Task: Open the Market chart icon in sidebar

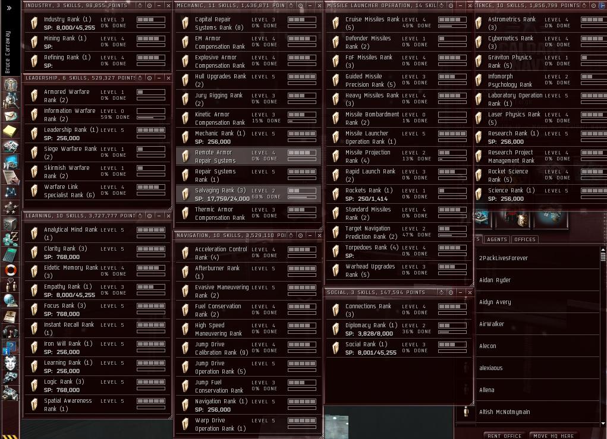Action: click(x=11, y=162)
